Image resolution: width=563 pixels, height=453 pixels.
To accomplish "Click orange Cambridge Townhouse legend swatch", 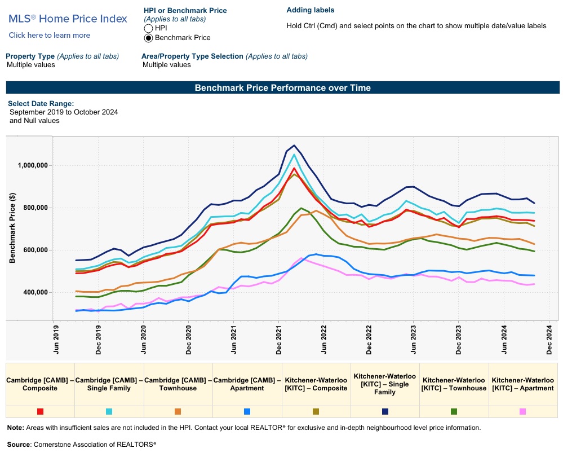I will pos(178,412).
